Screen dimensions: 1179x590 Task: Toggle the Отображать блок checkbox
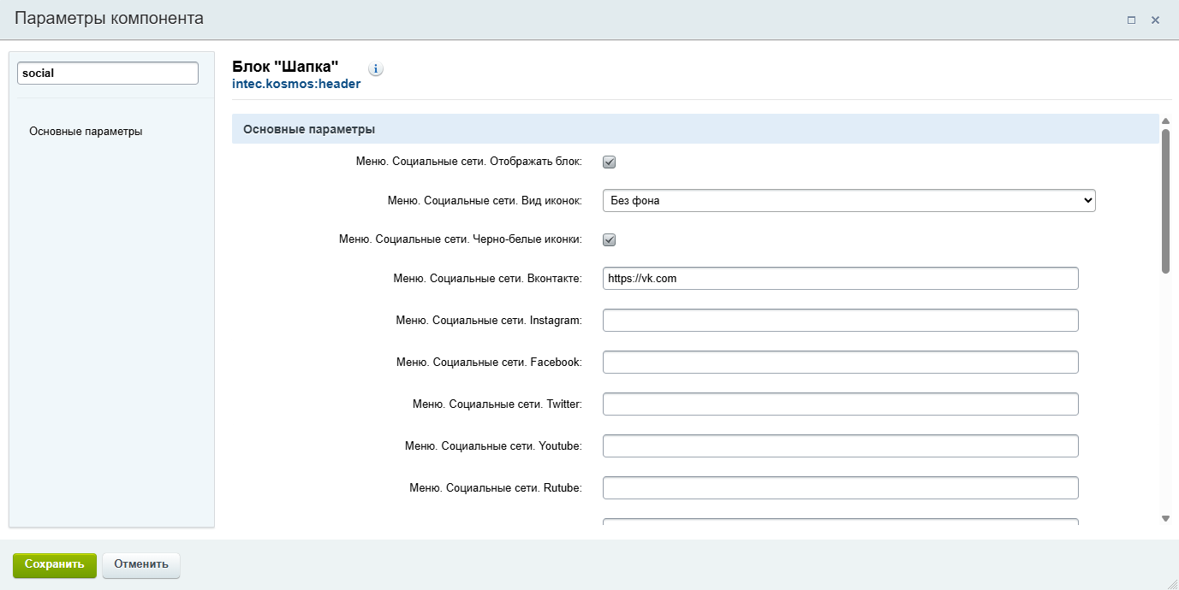(x=610, y=162)
